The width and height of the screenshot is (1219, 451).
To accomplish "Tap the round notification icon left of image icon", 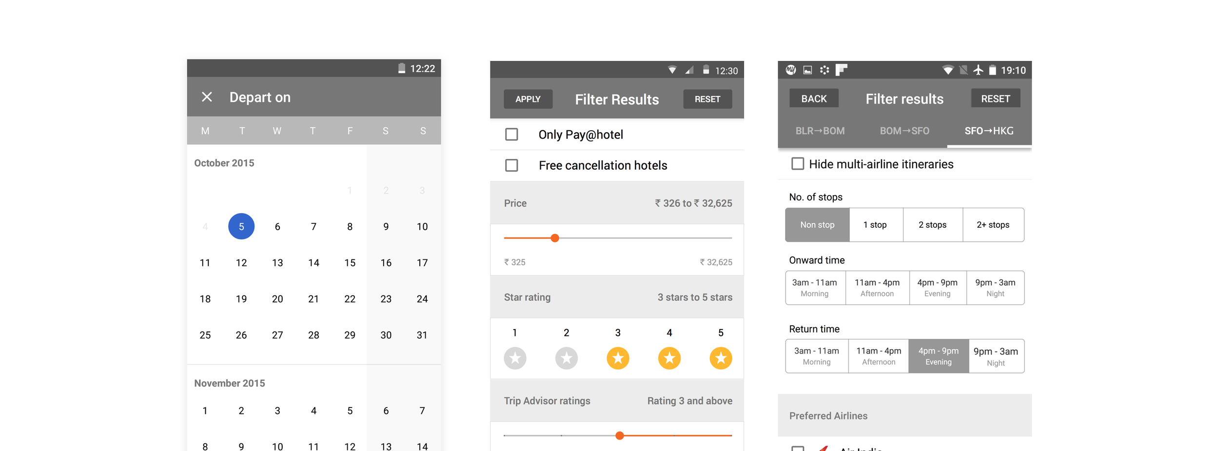I will pos(791,70).
